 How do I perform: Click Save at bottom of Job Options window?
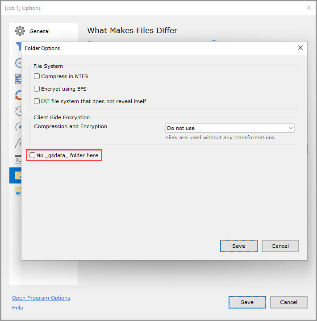click(x=247, y=302)
